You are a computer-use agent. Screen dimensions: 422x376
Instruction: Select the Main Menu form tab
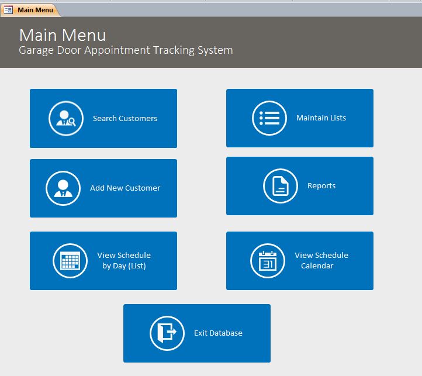point(30,11)
